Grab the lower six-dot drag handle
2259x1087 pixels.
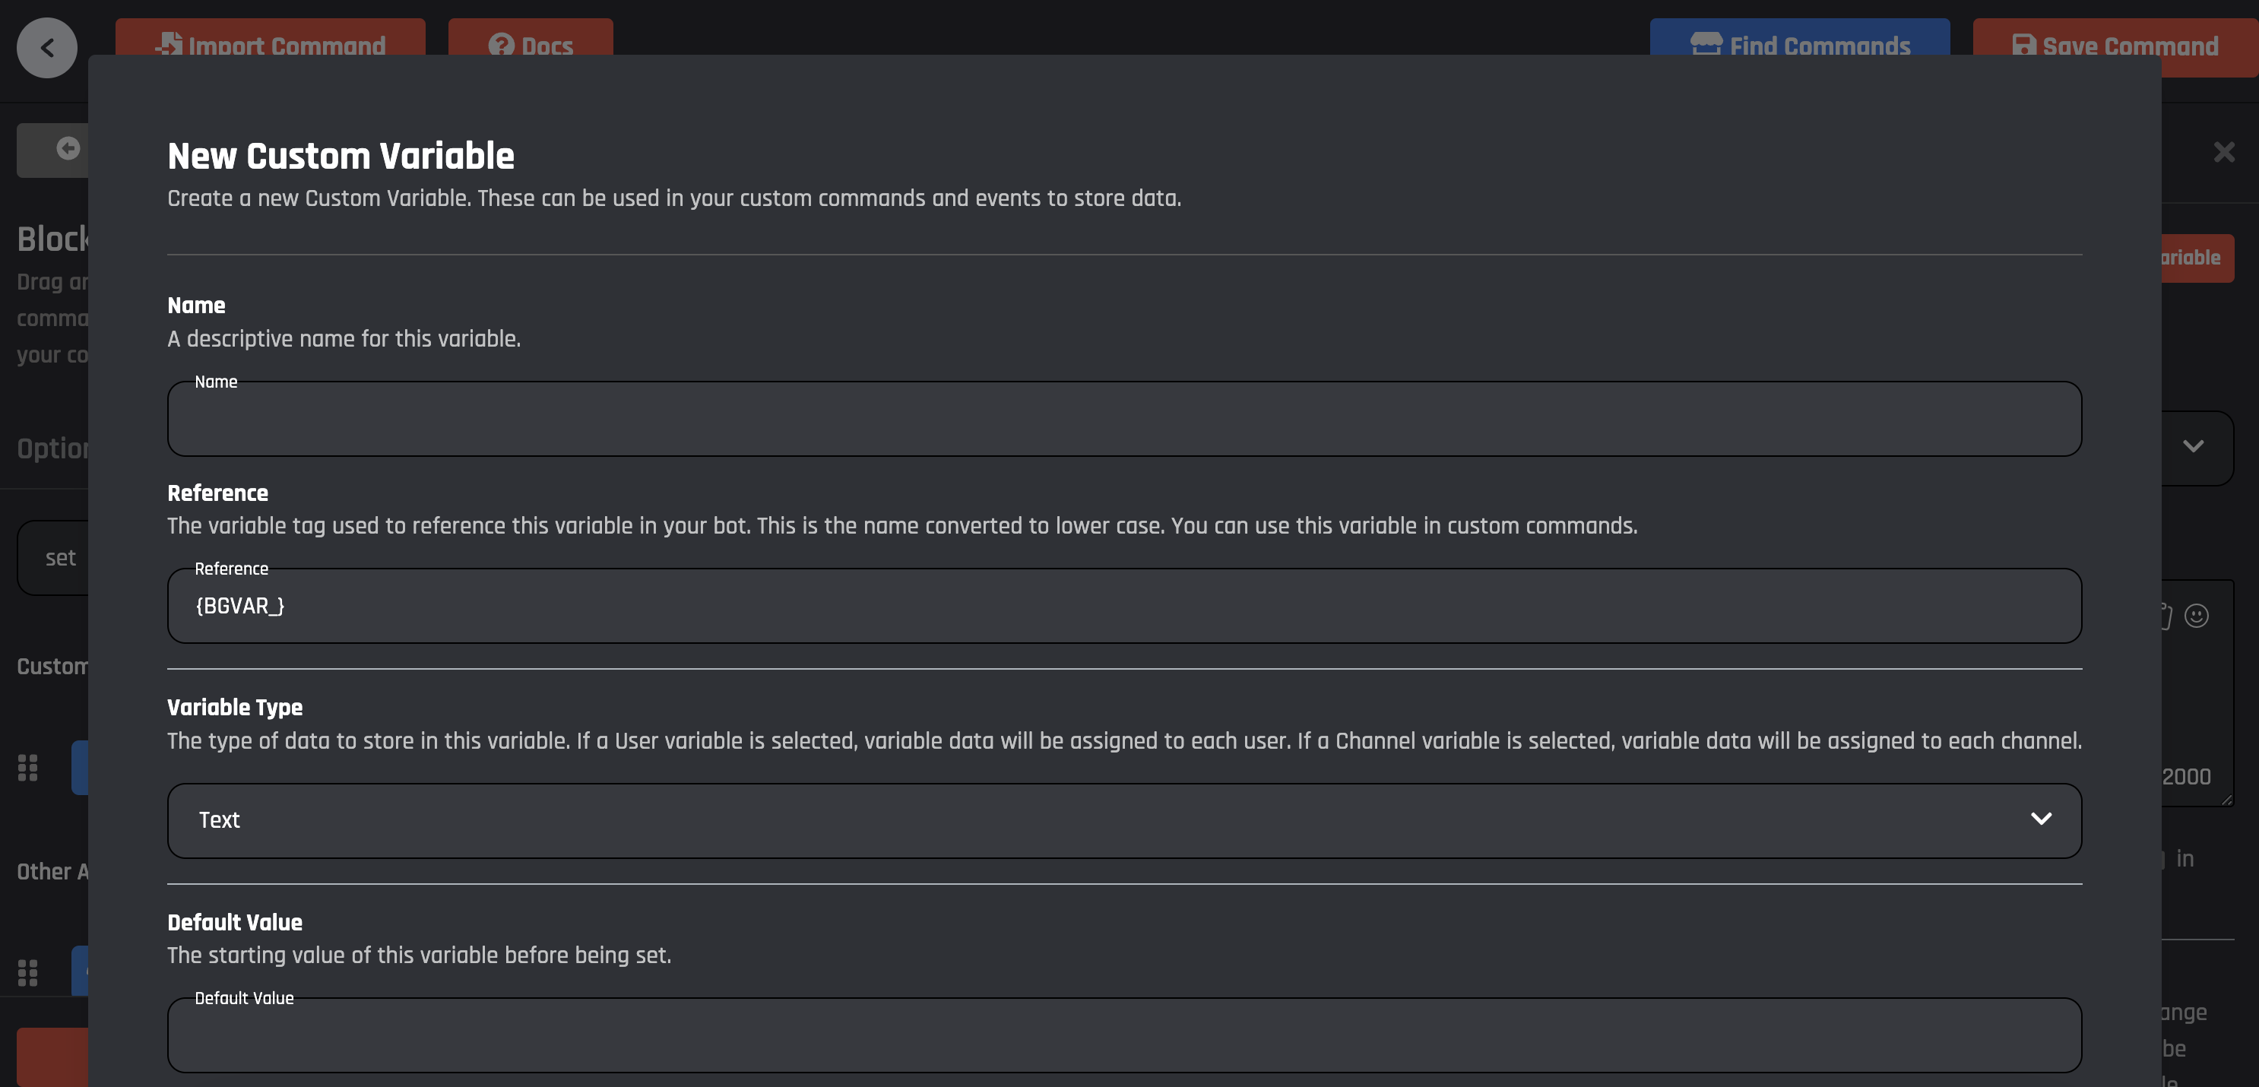27,972
